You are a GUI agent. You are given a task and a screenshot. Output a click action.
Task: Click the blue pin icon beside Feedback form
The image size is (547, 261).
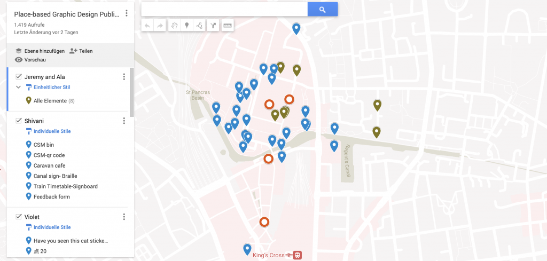[29, 196]
